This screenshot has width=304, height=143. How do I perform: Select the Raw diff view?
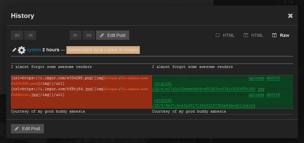point(281,35)
